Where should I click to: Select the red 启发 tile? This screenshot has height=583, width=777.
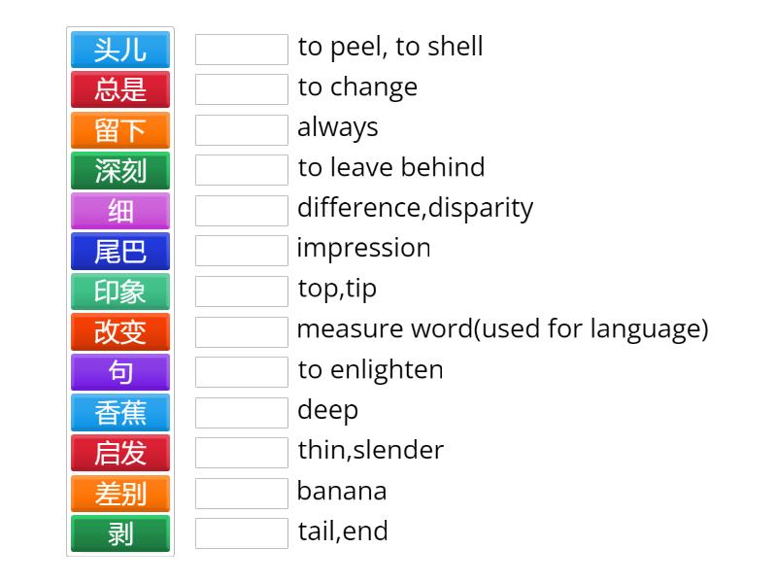pyautogui.click(x=120, y=453)
